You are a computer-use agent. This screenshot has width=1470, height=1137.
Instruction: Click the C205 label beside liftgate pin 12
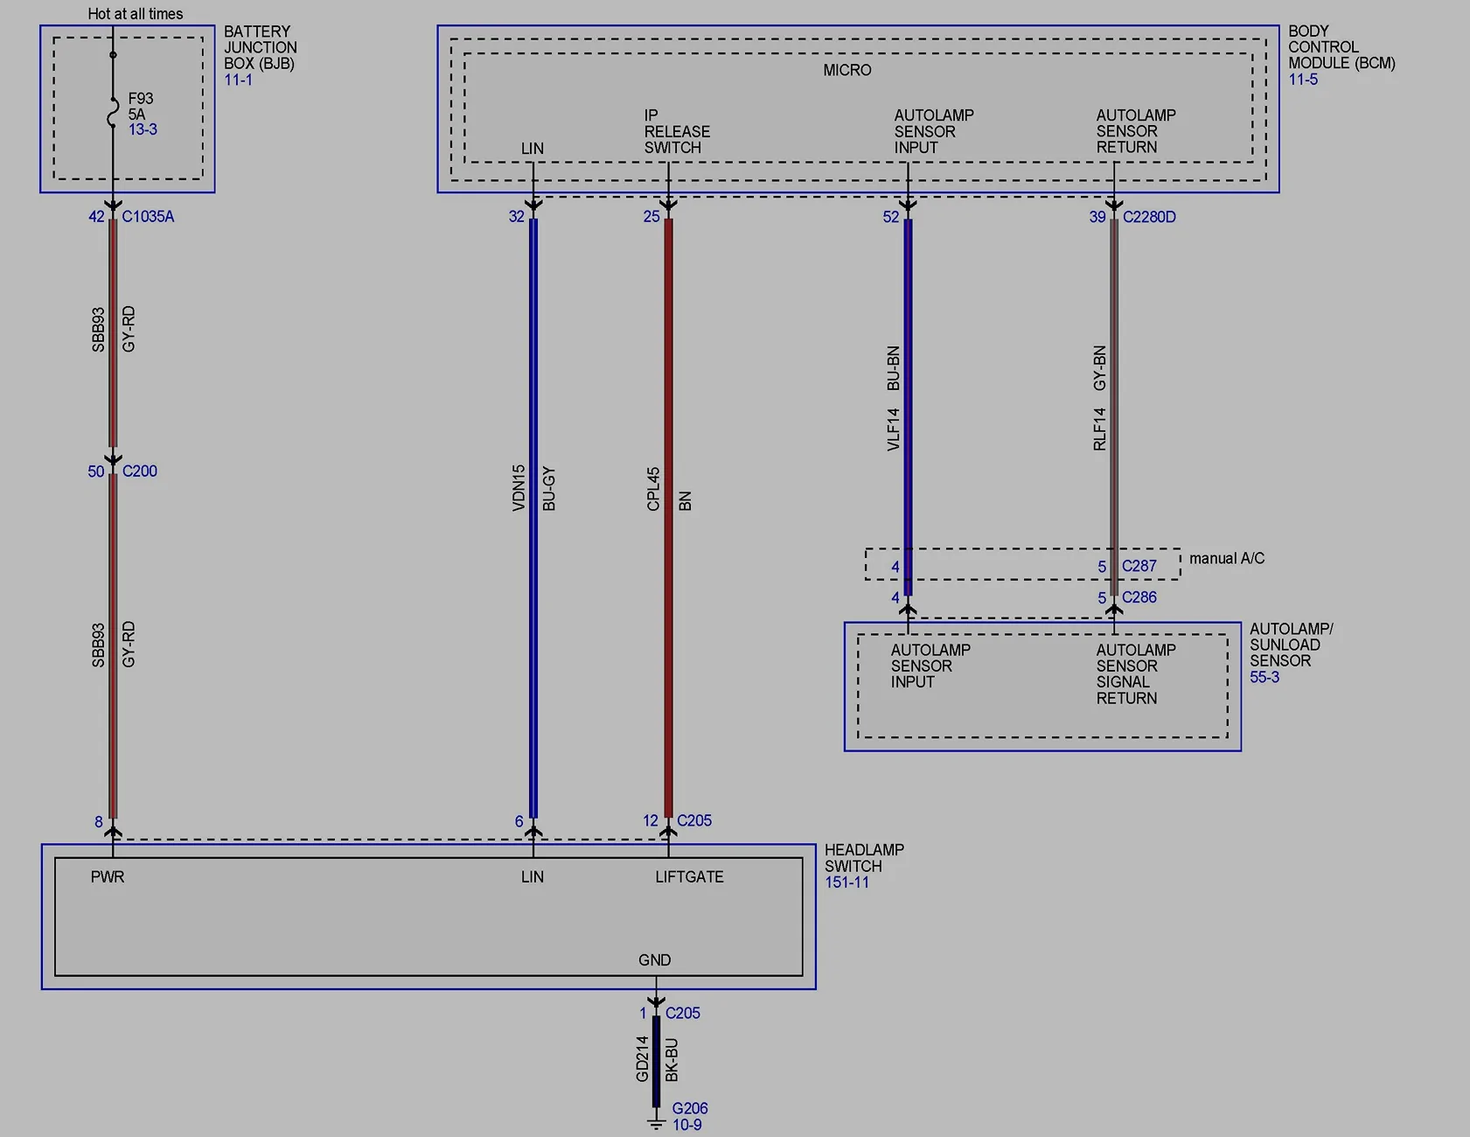click(x=694, y=820)
